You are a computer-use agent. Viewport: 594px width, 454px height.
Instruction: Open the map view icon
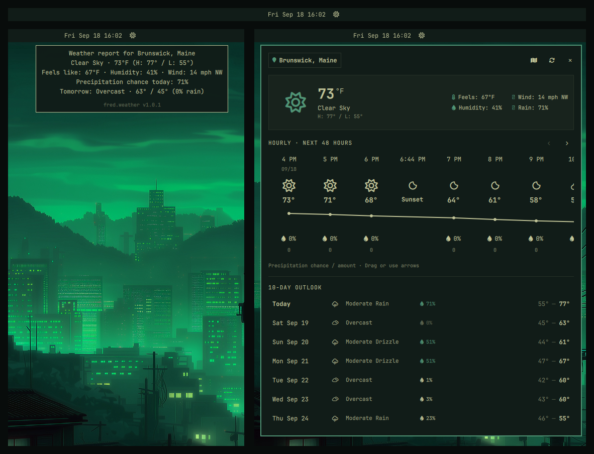tap(534, 60)
